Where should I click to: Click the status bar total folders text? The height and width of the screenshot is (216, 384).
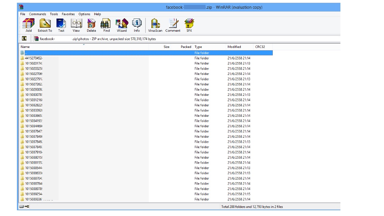[x=252, y=207]
